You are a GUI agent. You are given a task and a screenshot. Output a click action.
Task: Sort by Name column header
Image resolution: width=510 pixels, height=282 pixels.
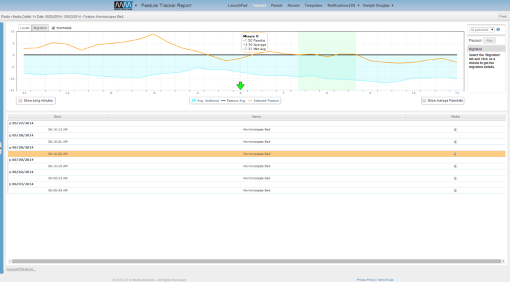[x=256, y=117]
